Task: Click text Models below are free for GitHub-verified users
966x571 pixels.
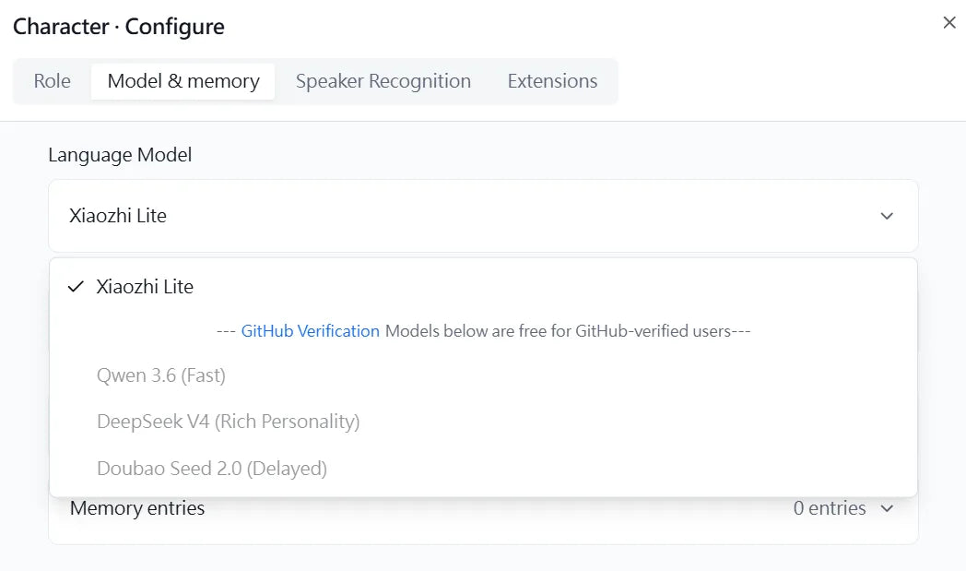Action: pyautogui.click(x=559, y=331)
